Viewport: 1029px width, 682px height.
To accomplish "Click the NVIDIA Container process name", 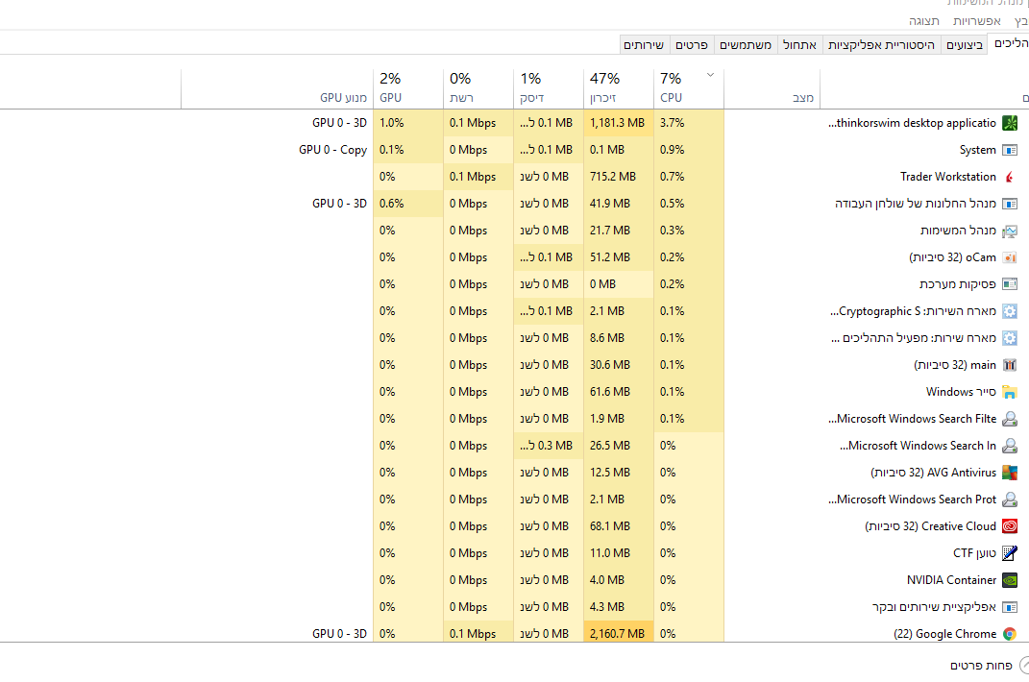I will click(x=951, y=580).
